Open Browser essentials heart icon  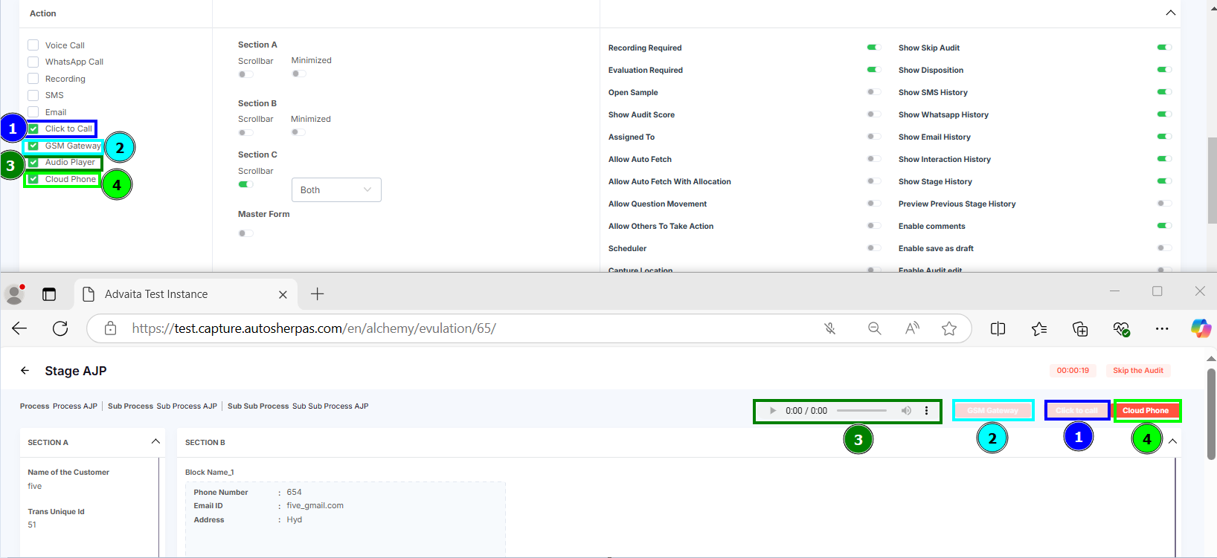click(1121, 328)
